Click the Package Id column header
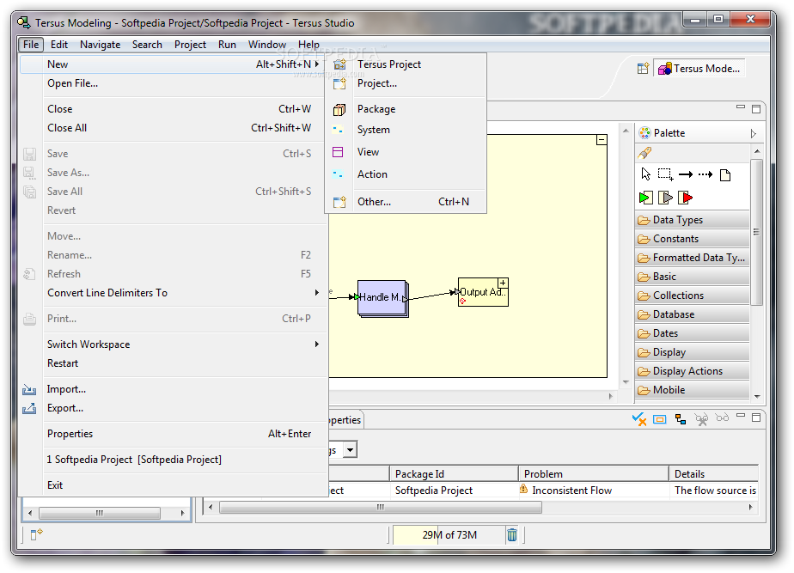Screen dimensions: 794x573 point(454,474)
